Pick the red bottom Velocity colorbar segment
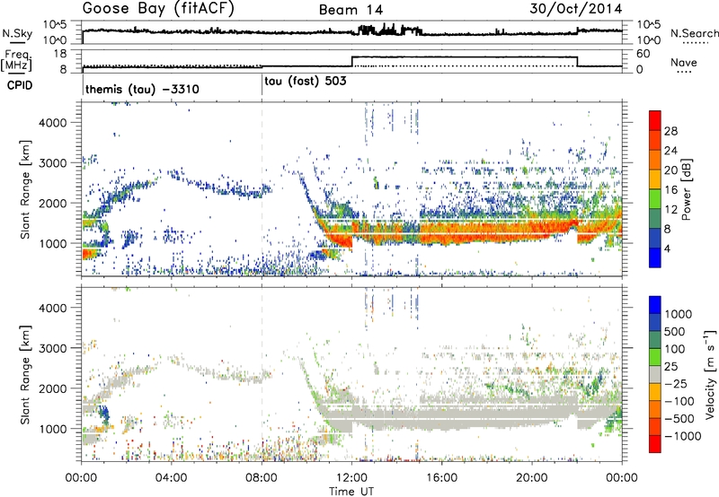Image resolution: width=719 pixels, height=497 pixels. pos(655,444)
